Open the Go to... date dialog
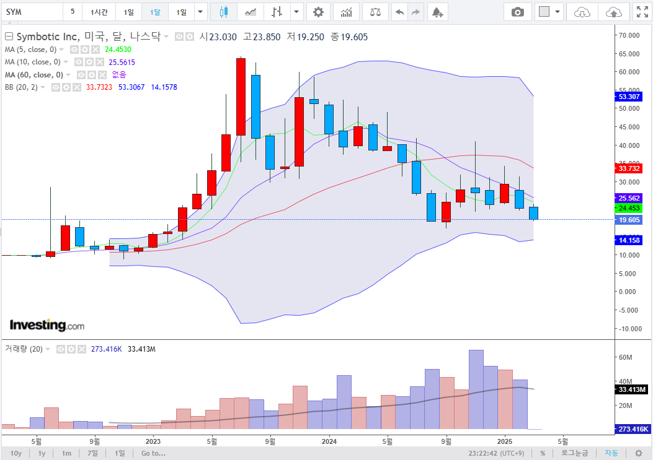 pos(153,453)
